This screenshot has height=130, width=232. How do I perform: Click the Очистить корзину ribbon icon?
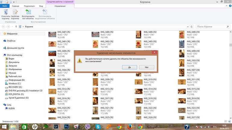(x=6, y=14)
